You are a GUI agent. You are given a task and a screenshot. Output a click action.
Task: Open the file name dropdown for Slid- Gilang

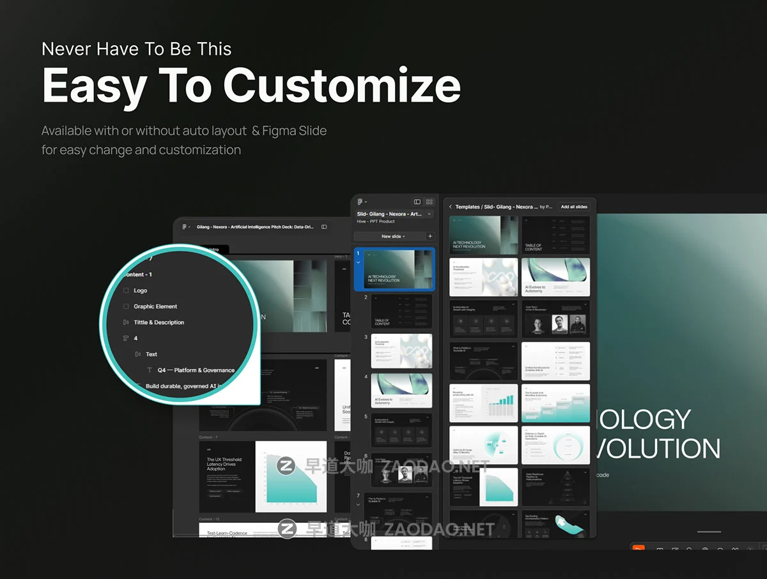tap(429, 214)
